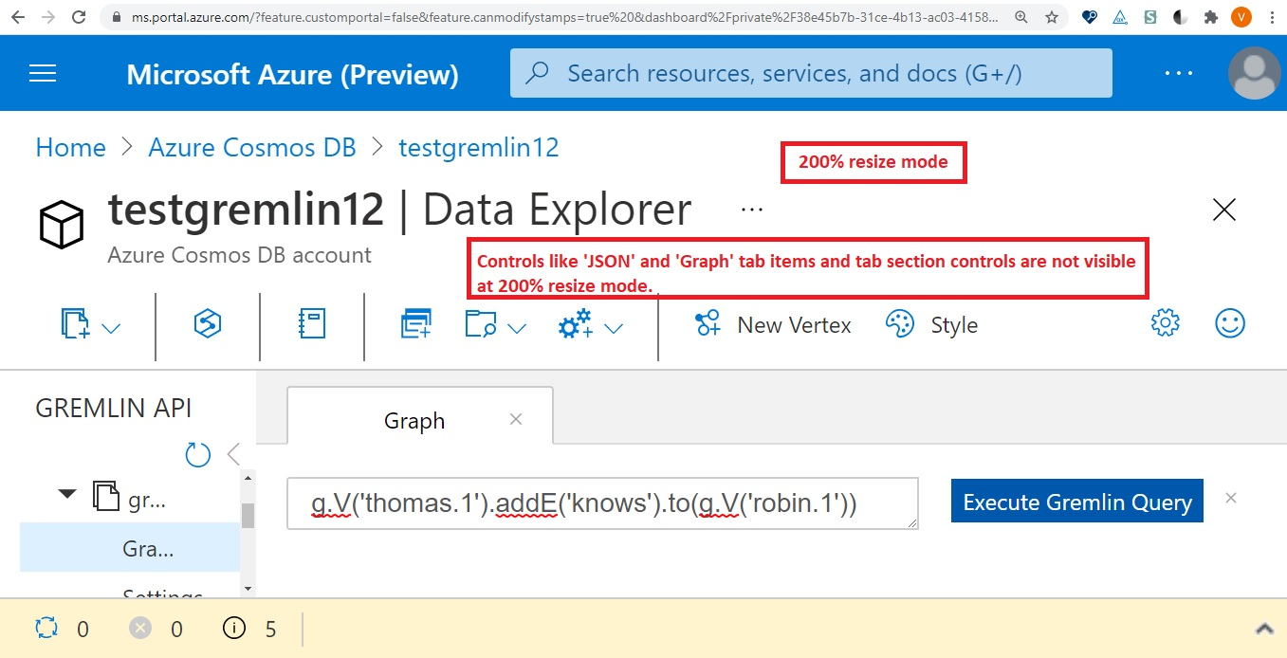The width and height of the screenshot is (1287, 658).
Task: Open the stored procedure gears icon
Action: [573, 324]
